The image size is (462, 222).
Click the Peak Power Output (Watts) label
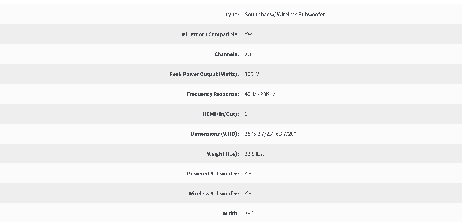pos(204,74)
